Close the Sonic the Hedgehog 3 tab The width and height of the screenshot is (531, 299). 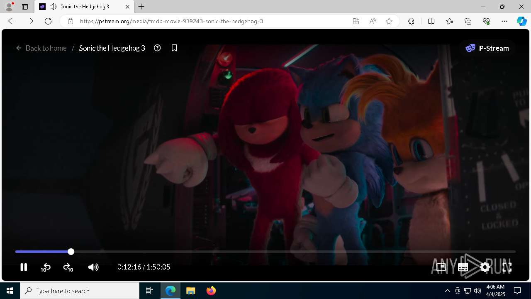click(127, 7)
